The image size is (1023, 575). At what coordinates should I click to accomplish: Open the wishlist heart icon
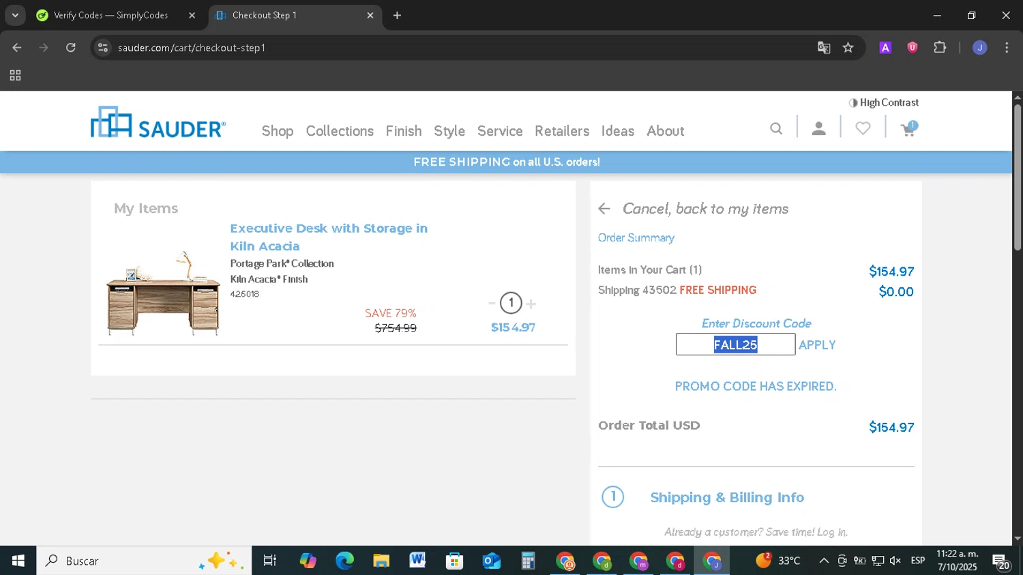pos(863,128)
